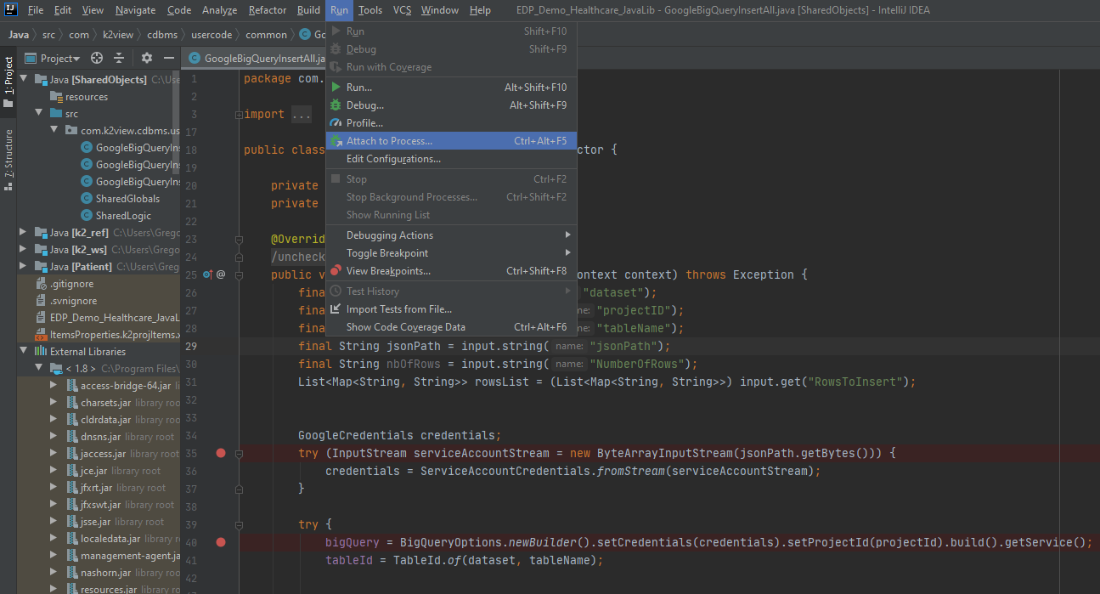Click View Breakpoints... entry

click(388, 271)
